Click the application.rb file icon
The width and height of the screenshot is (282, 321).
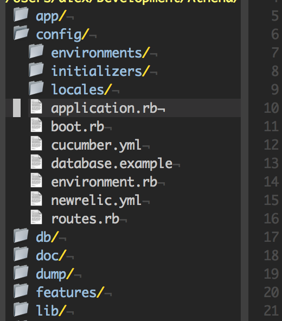pyautogui.click(x=36, y=106)
